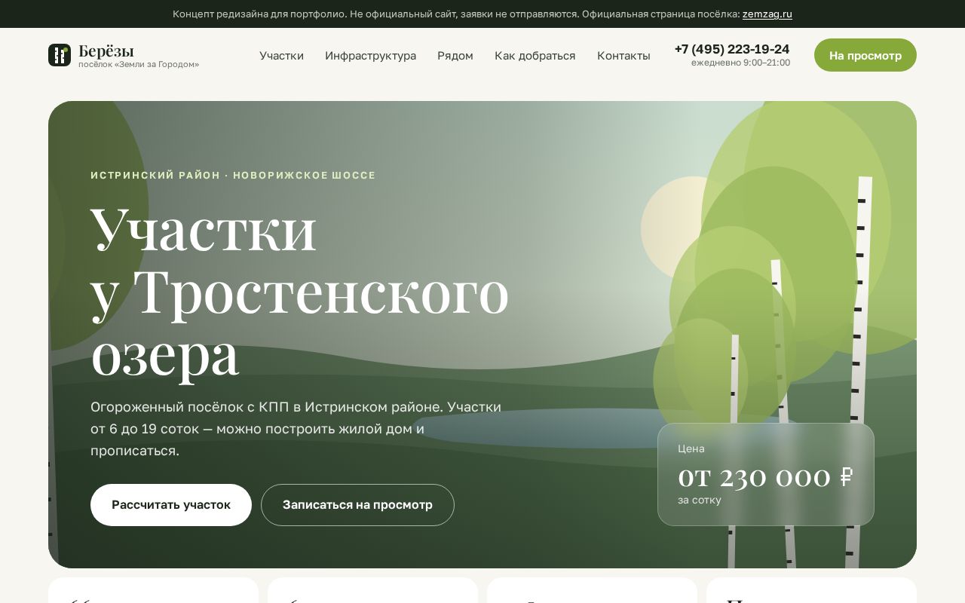965x603 pixels.
Task: Click the Концепт редизайна для портфолио notice
Action: coord(482,14)
